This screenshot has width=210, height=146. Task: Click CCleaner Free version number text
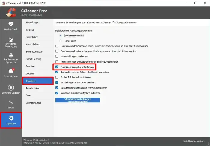tap(31, 15)
